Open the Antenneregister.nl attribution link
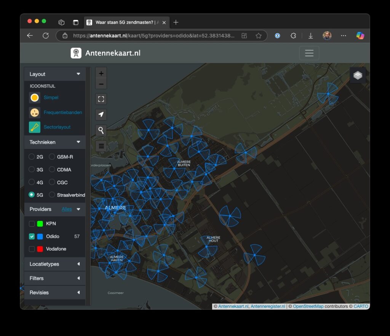This screenshot has height=336, width=390. [268, 306]
